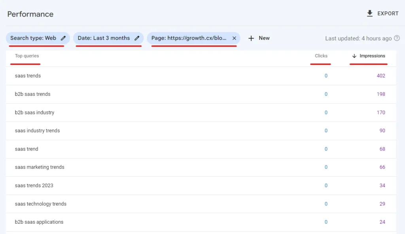Remove the Page filter with X icon
This screenshot has width=405, height=234.
(234, 38)
